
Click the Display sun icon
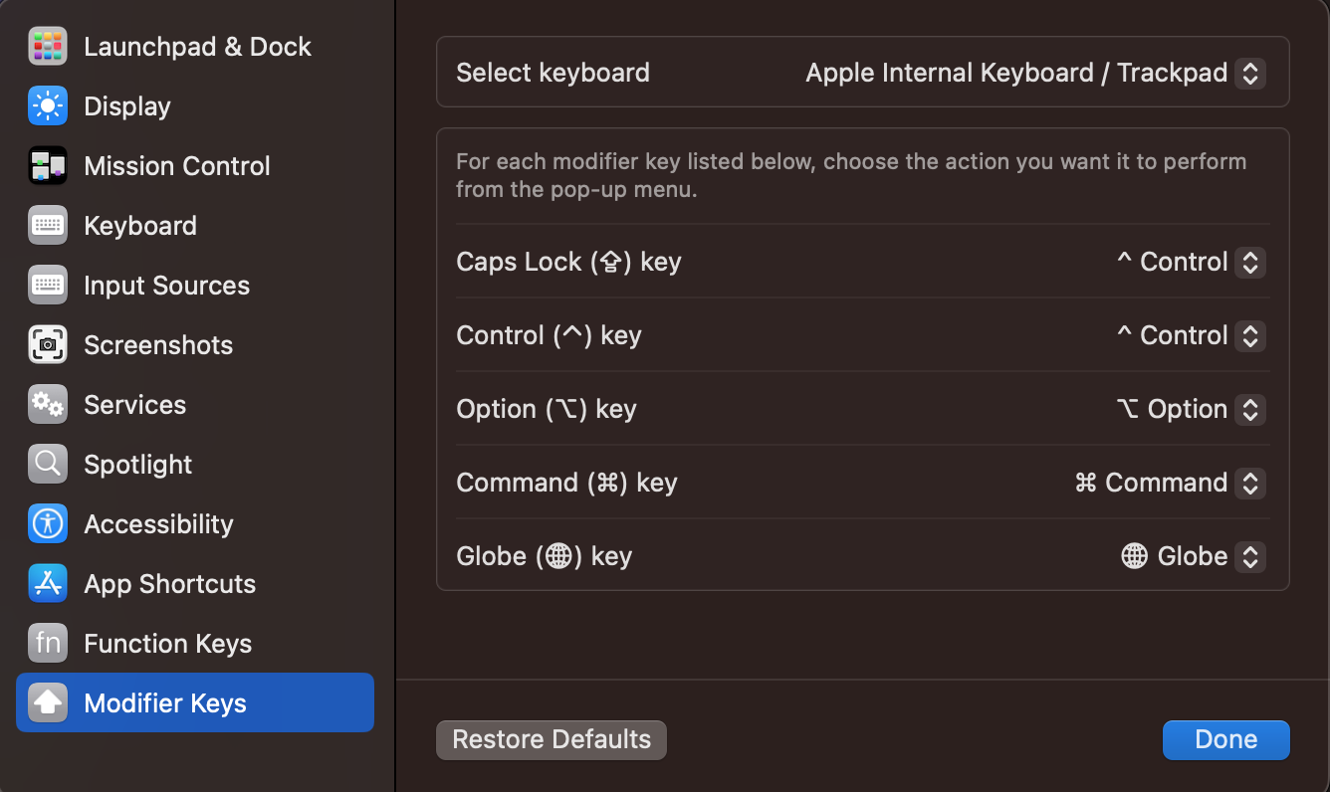click(48, 106)
